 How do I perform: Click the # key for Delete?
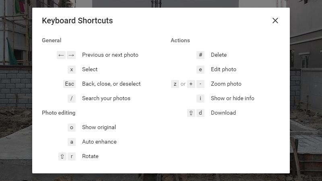click(x=200, y=55)
